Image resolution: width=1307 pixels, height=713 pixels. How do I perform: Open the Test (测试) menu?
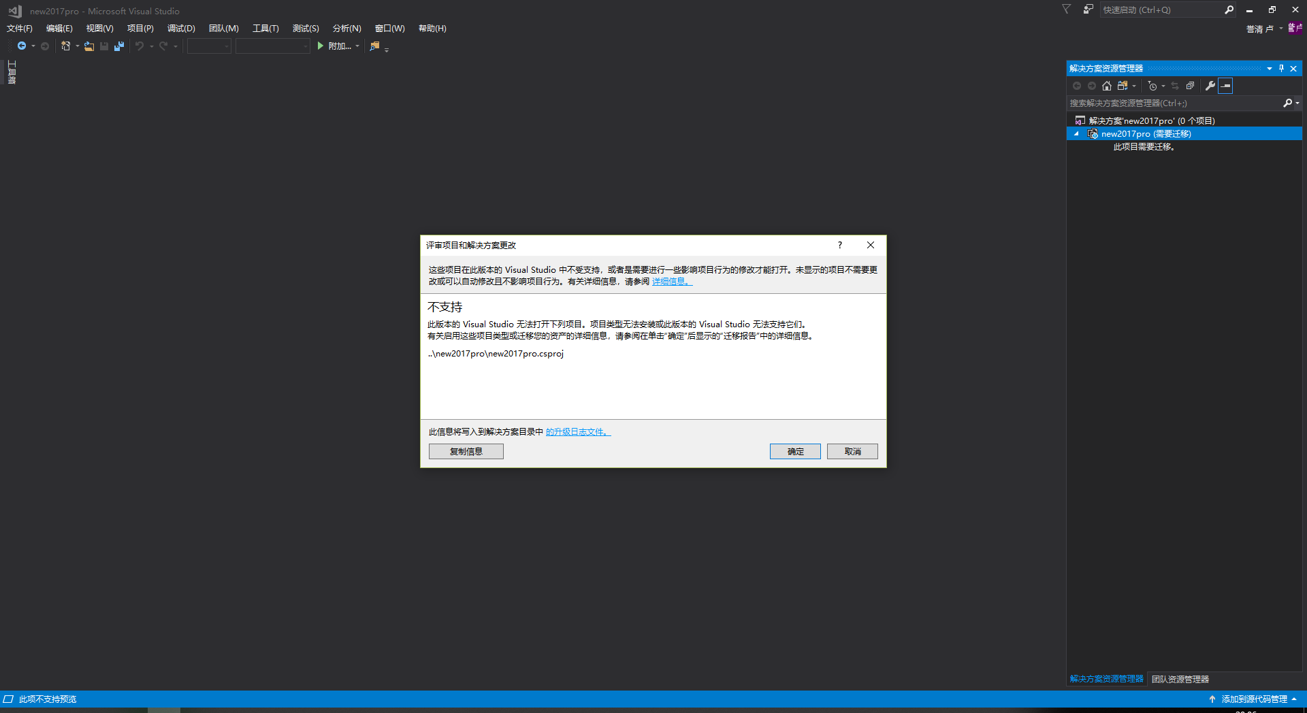pyautogui.click(x=306, y=29)
